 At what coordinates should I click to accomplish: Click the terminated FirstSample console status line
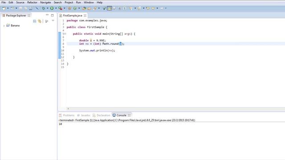point(126,120)
